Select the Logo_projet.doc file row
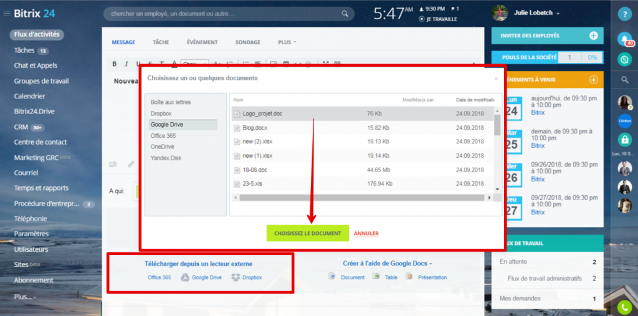This screenshot has height=316, width=638. click(x=362, y=113)
